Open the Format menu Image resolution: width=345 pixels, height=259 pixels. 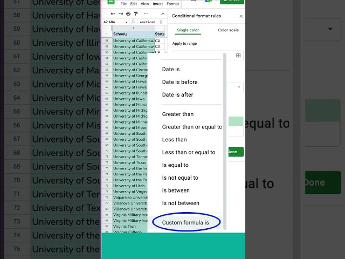point(172,4)
